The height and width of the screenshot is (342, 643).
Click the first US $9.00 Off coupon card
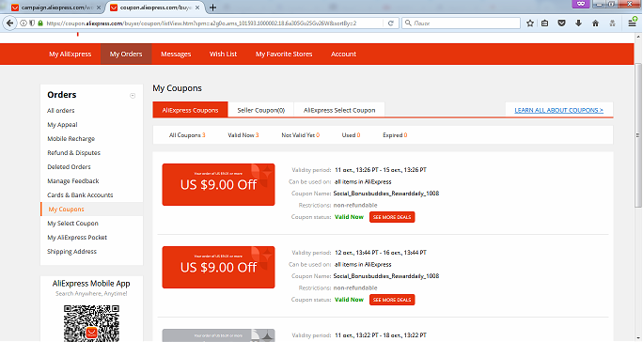(219, 184)
